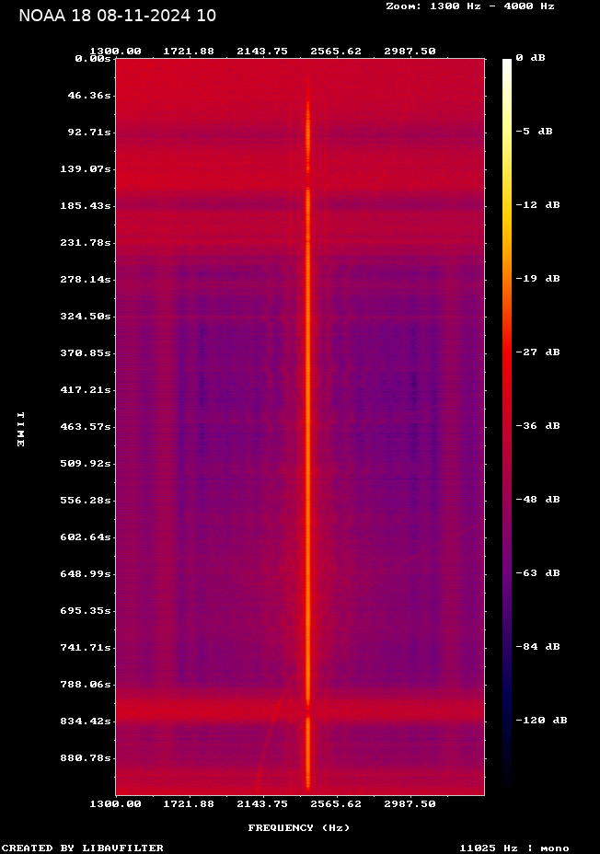Click the NOAA 18 08-11-2024 title text
Screen dimensions: 600x854
click(x=118, y=16)
